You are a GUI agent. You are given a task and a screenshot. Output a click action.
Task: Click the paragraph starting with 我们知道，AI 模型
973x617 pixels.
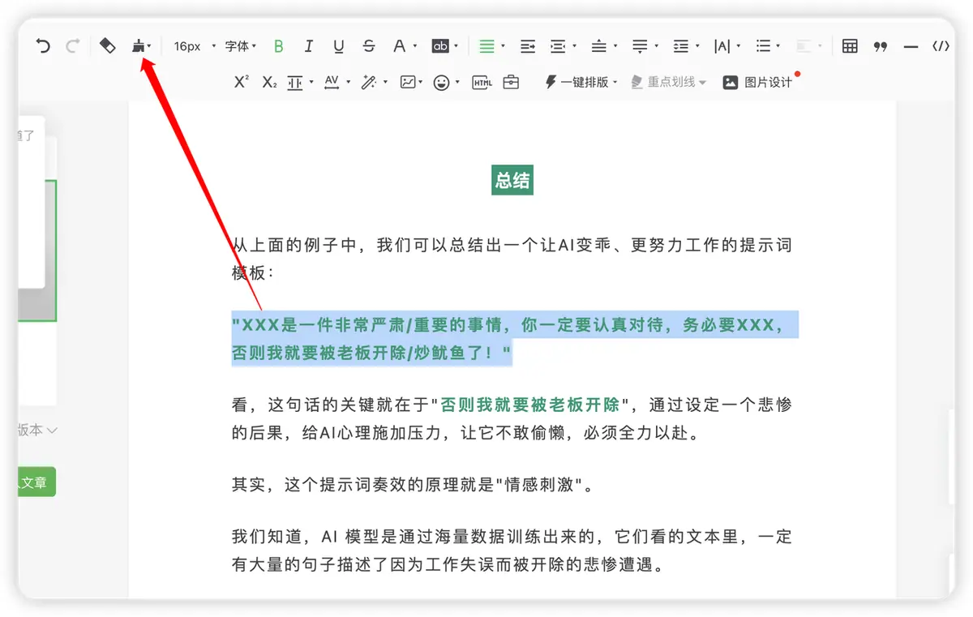pos(512,551)
